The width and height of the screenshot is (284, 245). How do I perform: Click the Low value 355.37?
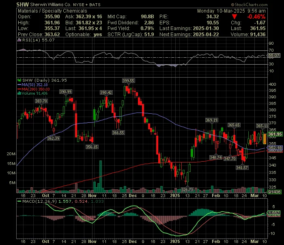click(52, 28)
